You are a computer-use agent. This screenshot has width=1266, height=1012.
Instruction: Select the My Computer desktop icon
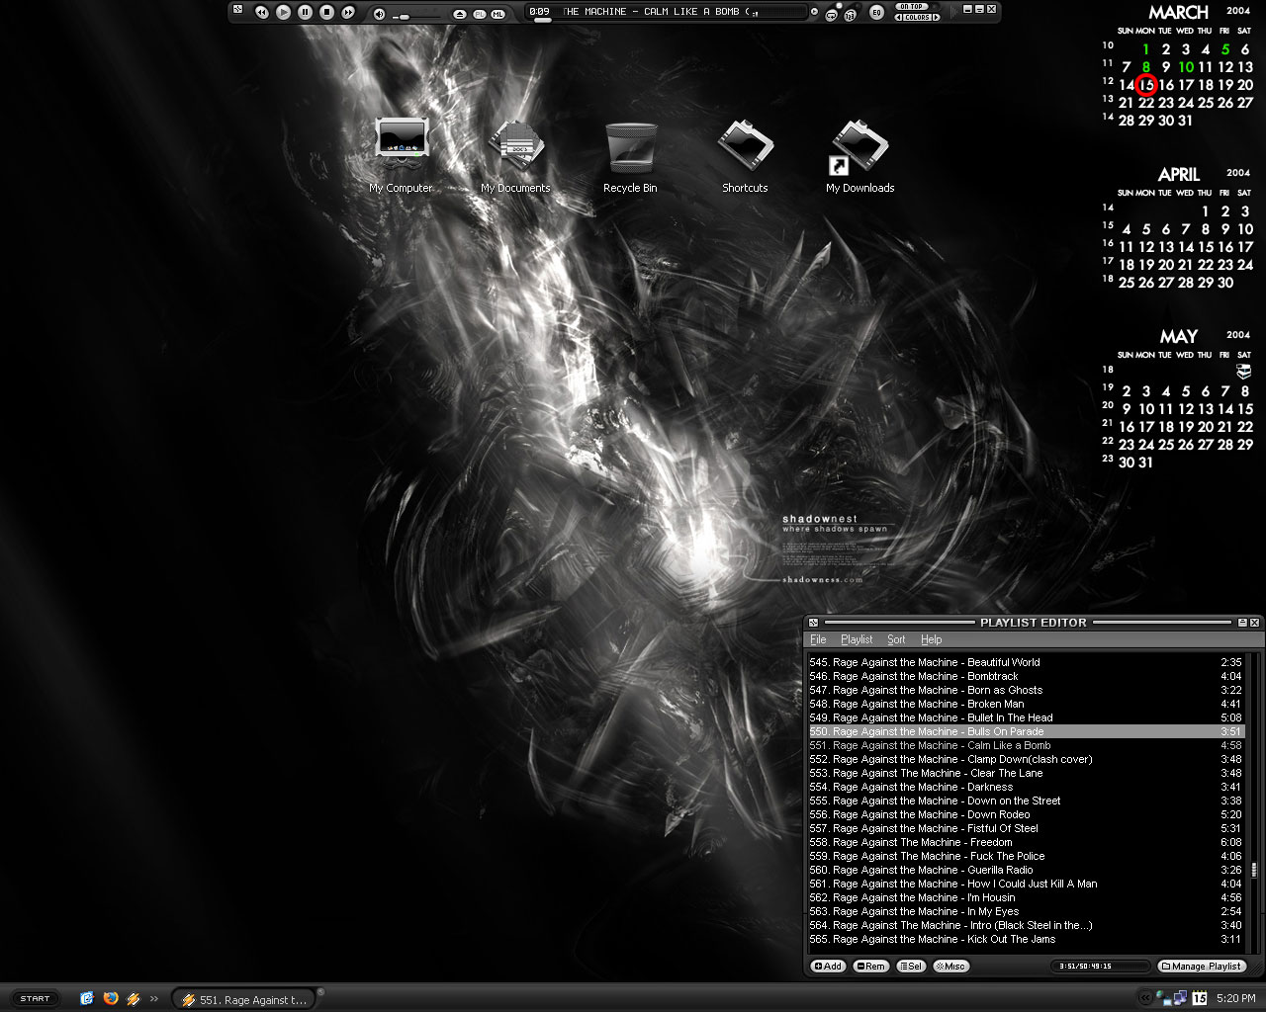401,155
